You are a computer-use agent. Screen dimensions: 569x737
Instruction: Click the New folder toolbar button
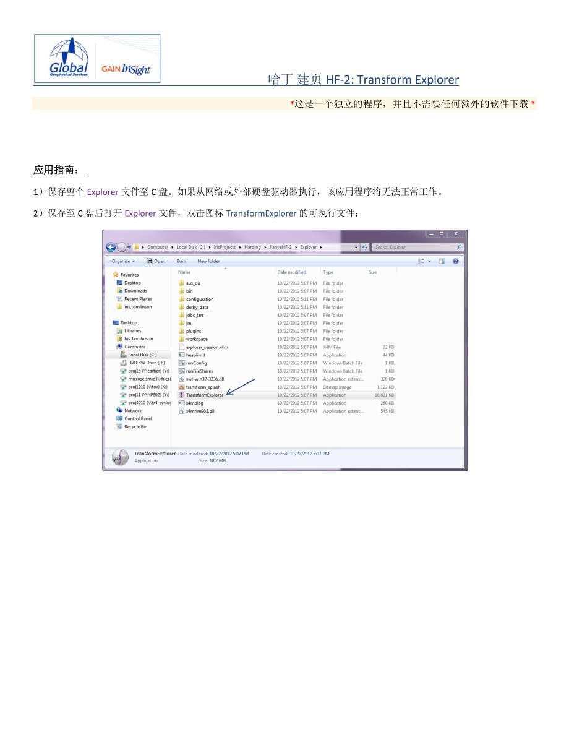(208, 261)
